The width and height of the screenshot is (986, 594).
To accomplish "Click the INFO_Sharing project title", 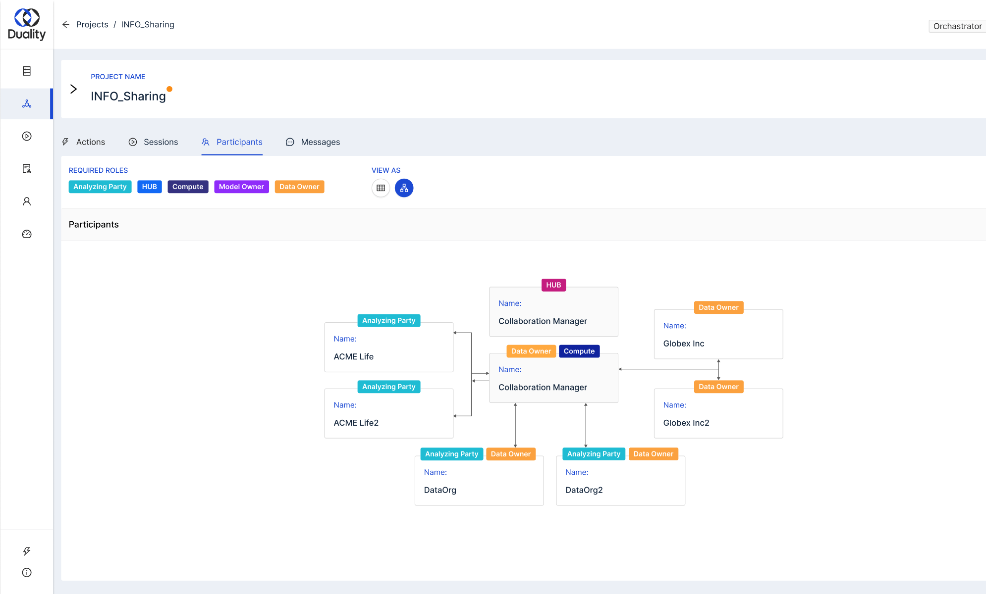I will tap(128, 96).
